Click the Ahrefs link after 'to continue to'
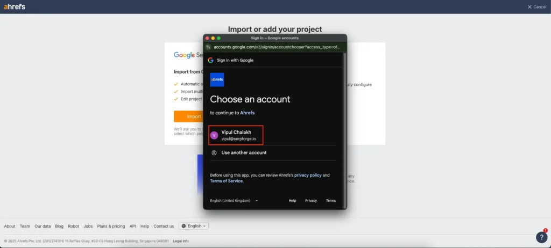This screenshot has width=551, height=248. (248, 113)
